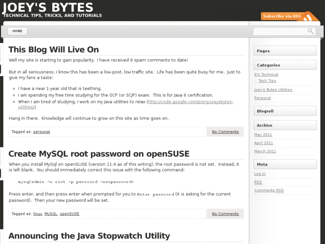Click the Subscribe via RSS badge

290,16
